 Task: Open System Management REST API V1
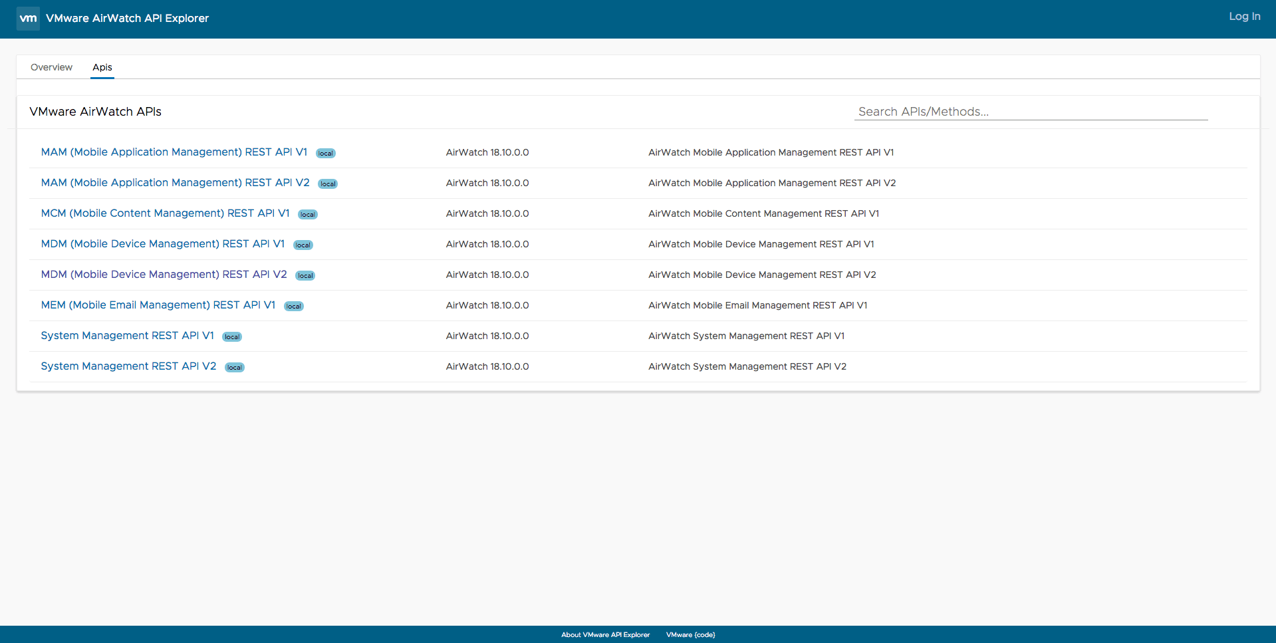pos(128,336)
